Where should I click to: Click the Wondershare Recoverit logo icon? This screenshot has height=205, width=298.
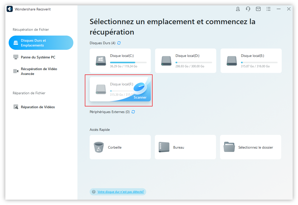pos(10,9)
